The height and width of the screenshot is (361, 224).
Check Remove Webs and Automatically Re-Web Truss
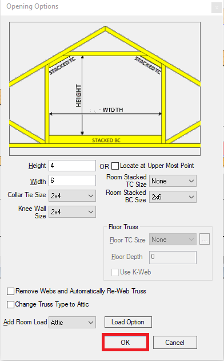coord(10,291)
